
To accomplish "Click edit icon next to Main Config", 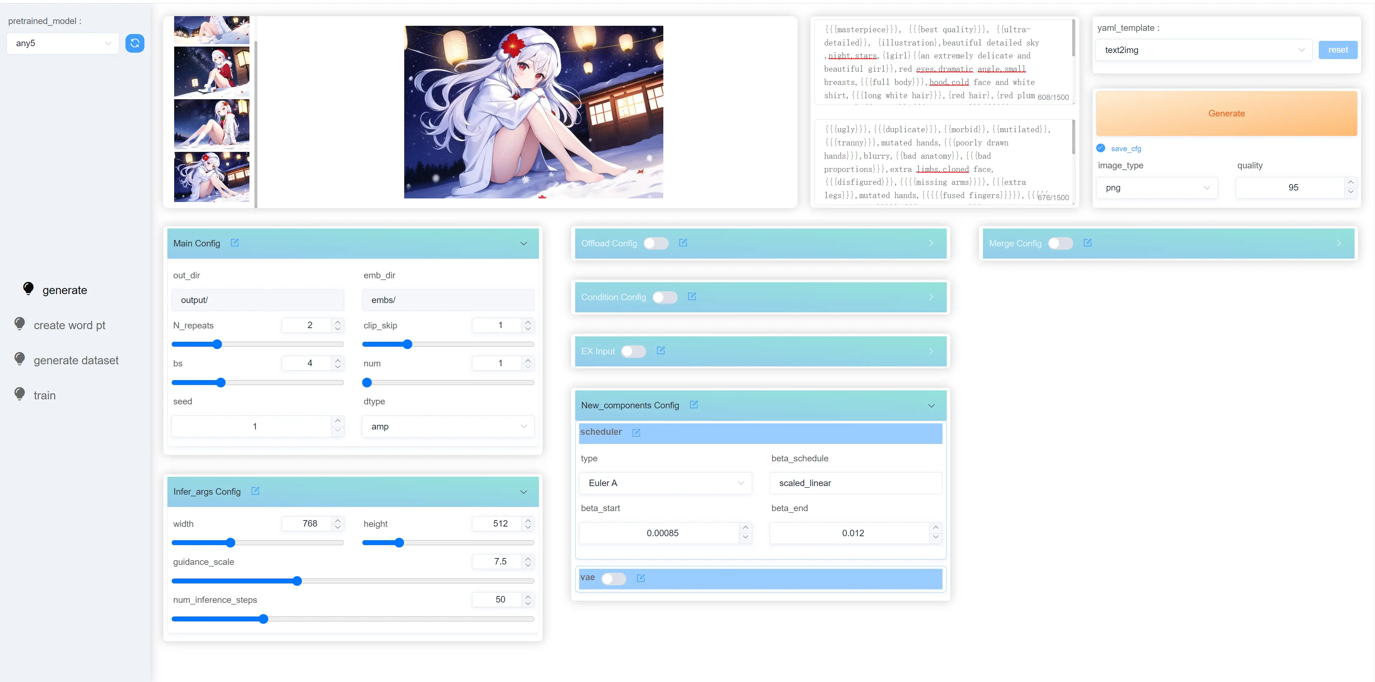I will [x=235, y=243].
